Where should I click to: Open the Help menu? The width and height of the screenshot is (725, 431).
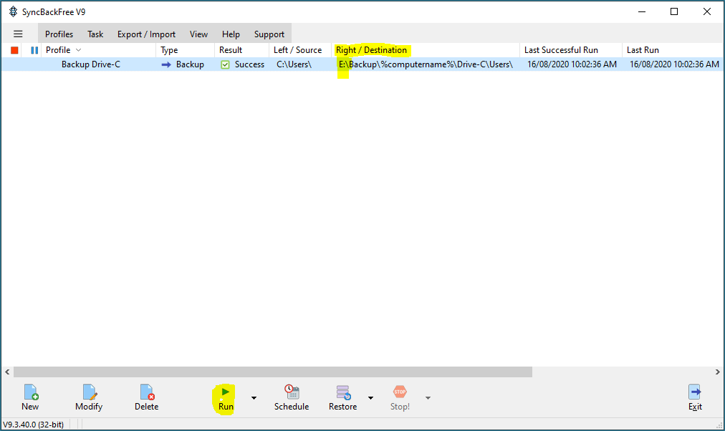(x=231, y=34)
